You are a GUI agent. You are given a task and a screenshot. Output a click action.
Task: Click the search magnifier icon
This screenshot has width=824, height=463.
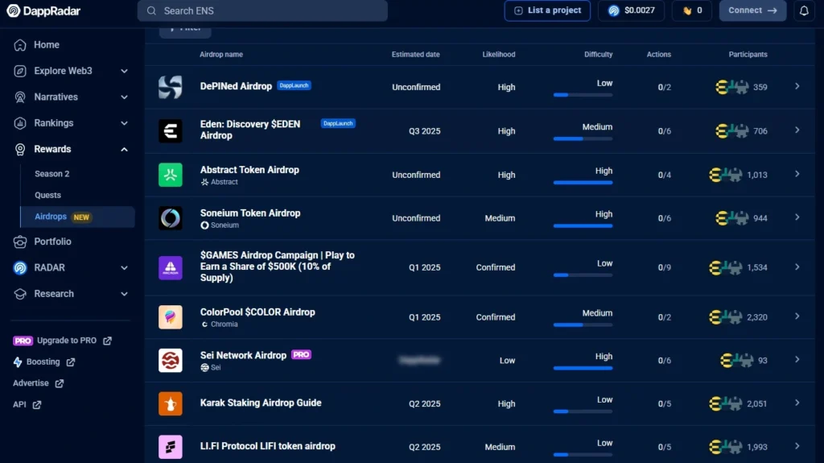[151, 10]
